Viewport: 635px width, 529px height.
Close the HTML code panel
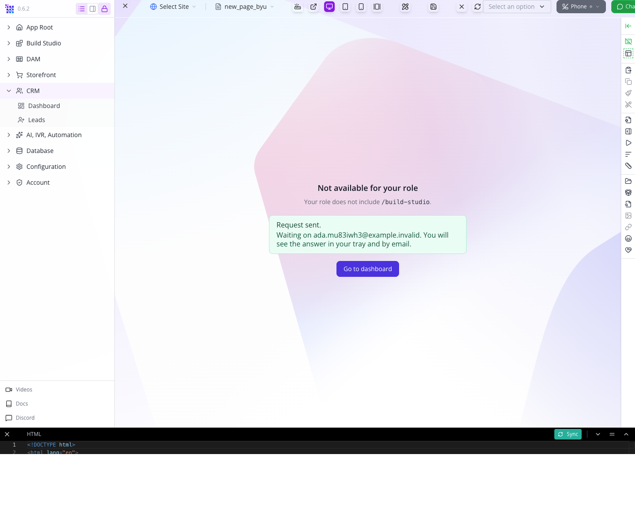[x=7, y=434]
